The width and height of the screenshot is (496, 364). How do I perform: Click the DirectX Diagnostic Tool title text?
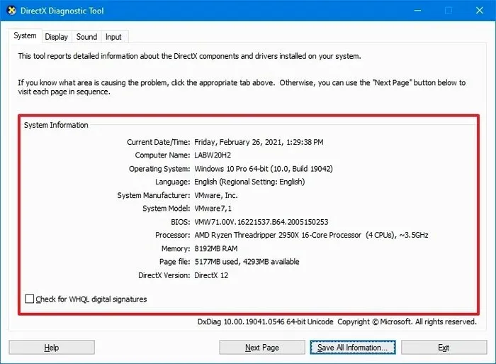(x=62, y=11)
